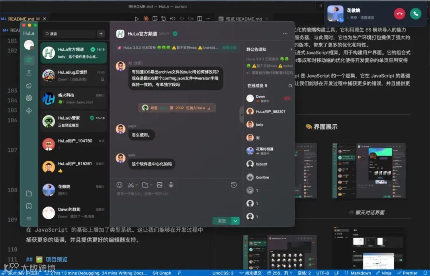Open the 花傲姚 conversation in chat list

coord(74,190)
